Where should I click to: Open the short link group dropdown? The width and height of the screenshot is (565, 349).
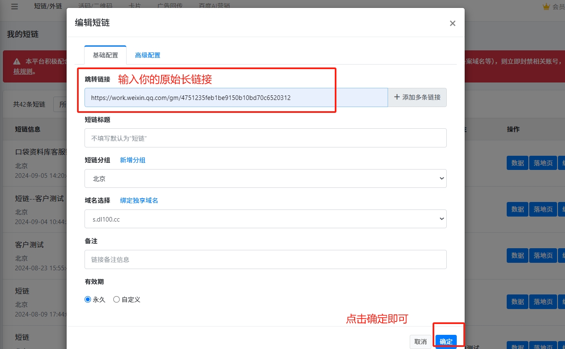pyautogui.click(x=265, y=179)
